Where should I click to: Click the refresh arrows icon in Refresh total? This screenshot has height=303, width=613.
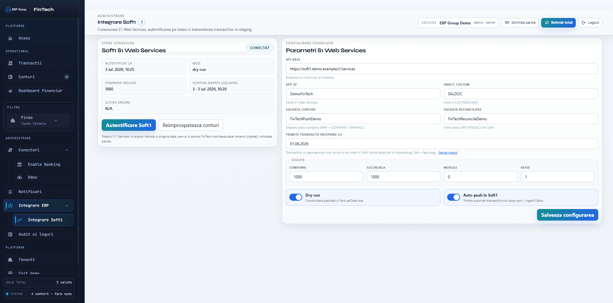(x=547, y=23)
